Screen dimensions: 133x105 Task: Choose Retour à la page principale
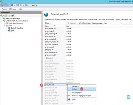[82, 96]
